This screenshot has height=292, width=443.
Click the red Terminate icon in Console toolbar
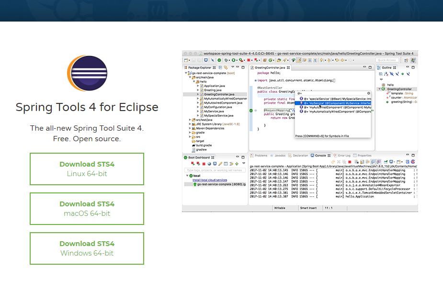pyautogui.click(x=350, y=162)
